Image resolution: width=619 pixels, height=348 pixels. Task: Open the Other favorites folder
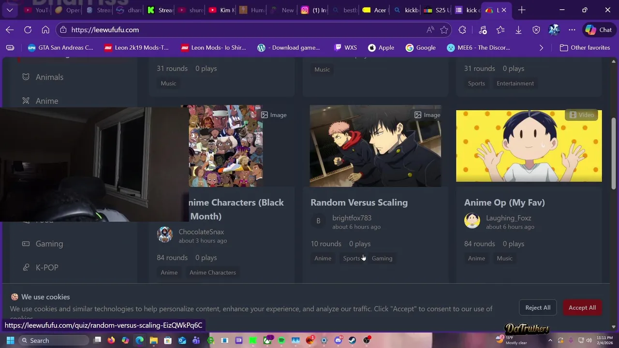point(585,48)
